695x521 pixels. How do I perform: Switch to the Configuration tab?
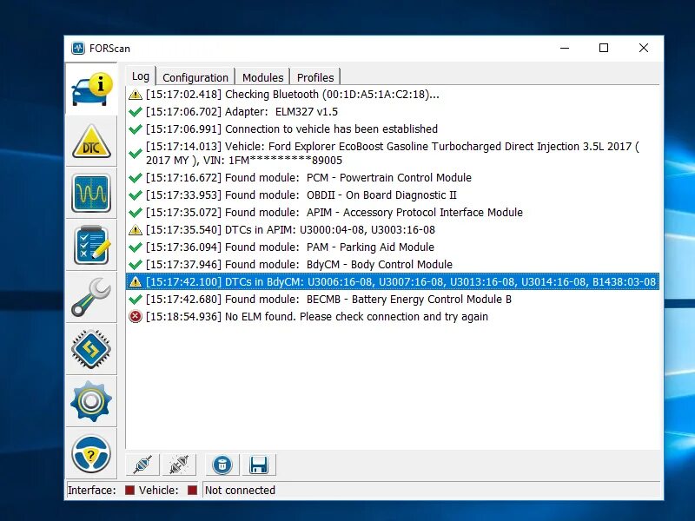(x=195, y=77)
